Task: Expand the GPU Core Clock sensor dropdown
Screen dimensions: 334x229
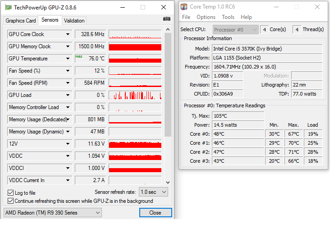Action: point(68,34)
